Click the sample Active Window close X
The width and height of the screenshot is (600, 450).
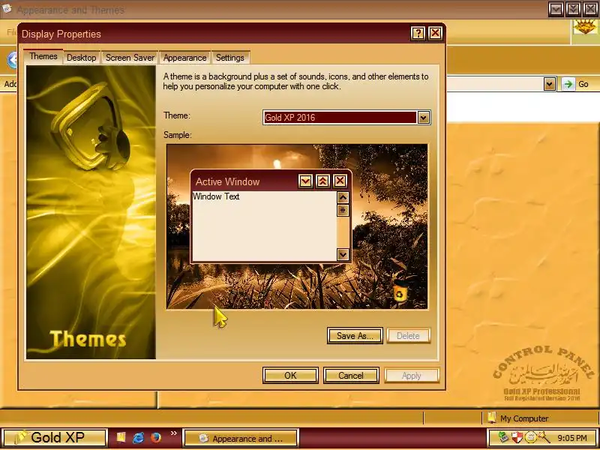pos(340,181)
